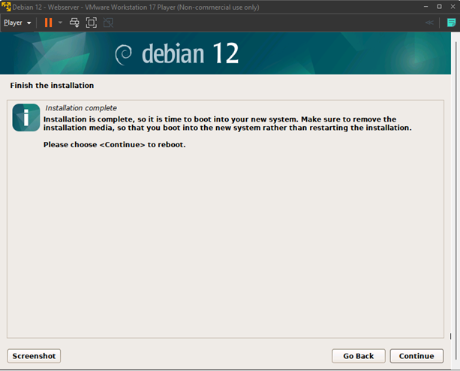
Task: Enter full screen mode
Action: click(92, 23)
